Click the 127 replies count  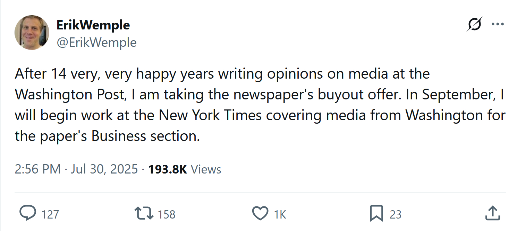(x=50, y=214)
